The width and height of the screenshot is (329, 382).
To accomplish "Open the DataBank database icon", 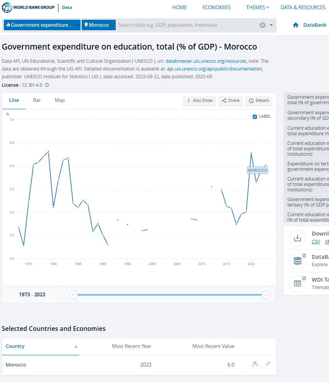I will 297,261.
